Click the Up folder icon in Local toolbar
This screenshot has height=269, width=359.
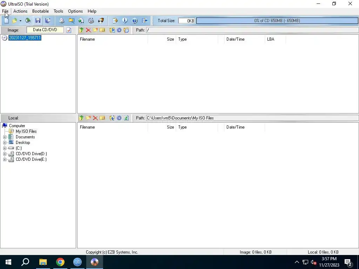pyautogui.click(x=81, y=118)
